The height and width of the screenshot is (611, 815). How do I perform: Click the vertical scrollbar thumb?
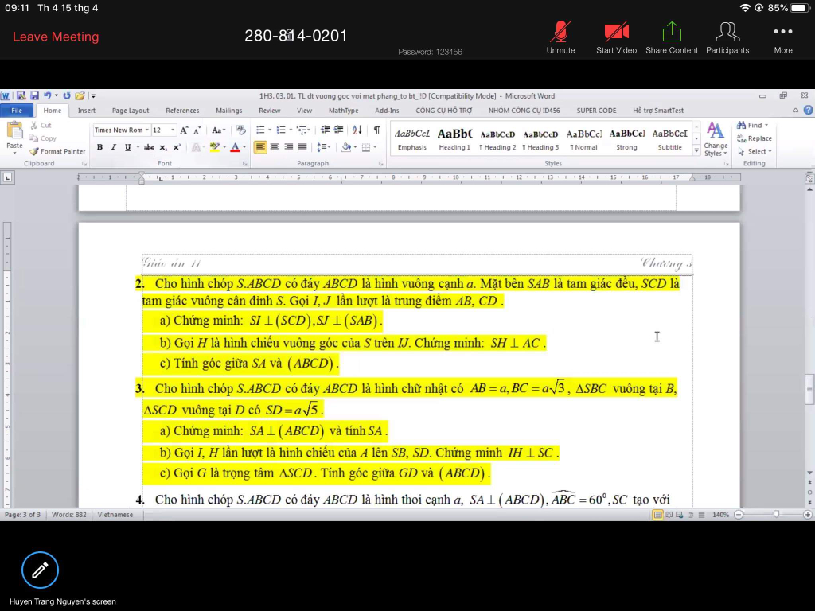(809, 388)
